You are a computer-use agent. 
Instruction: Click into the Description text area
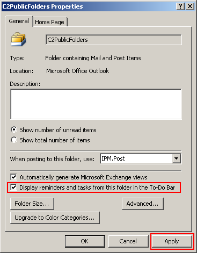(96, 104)
